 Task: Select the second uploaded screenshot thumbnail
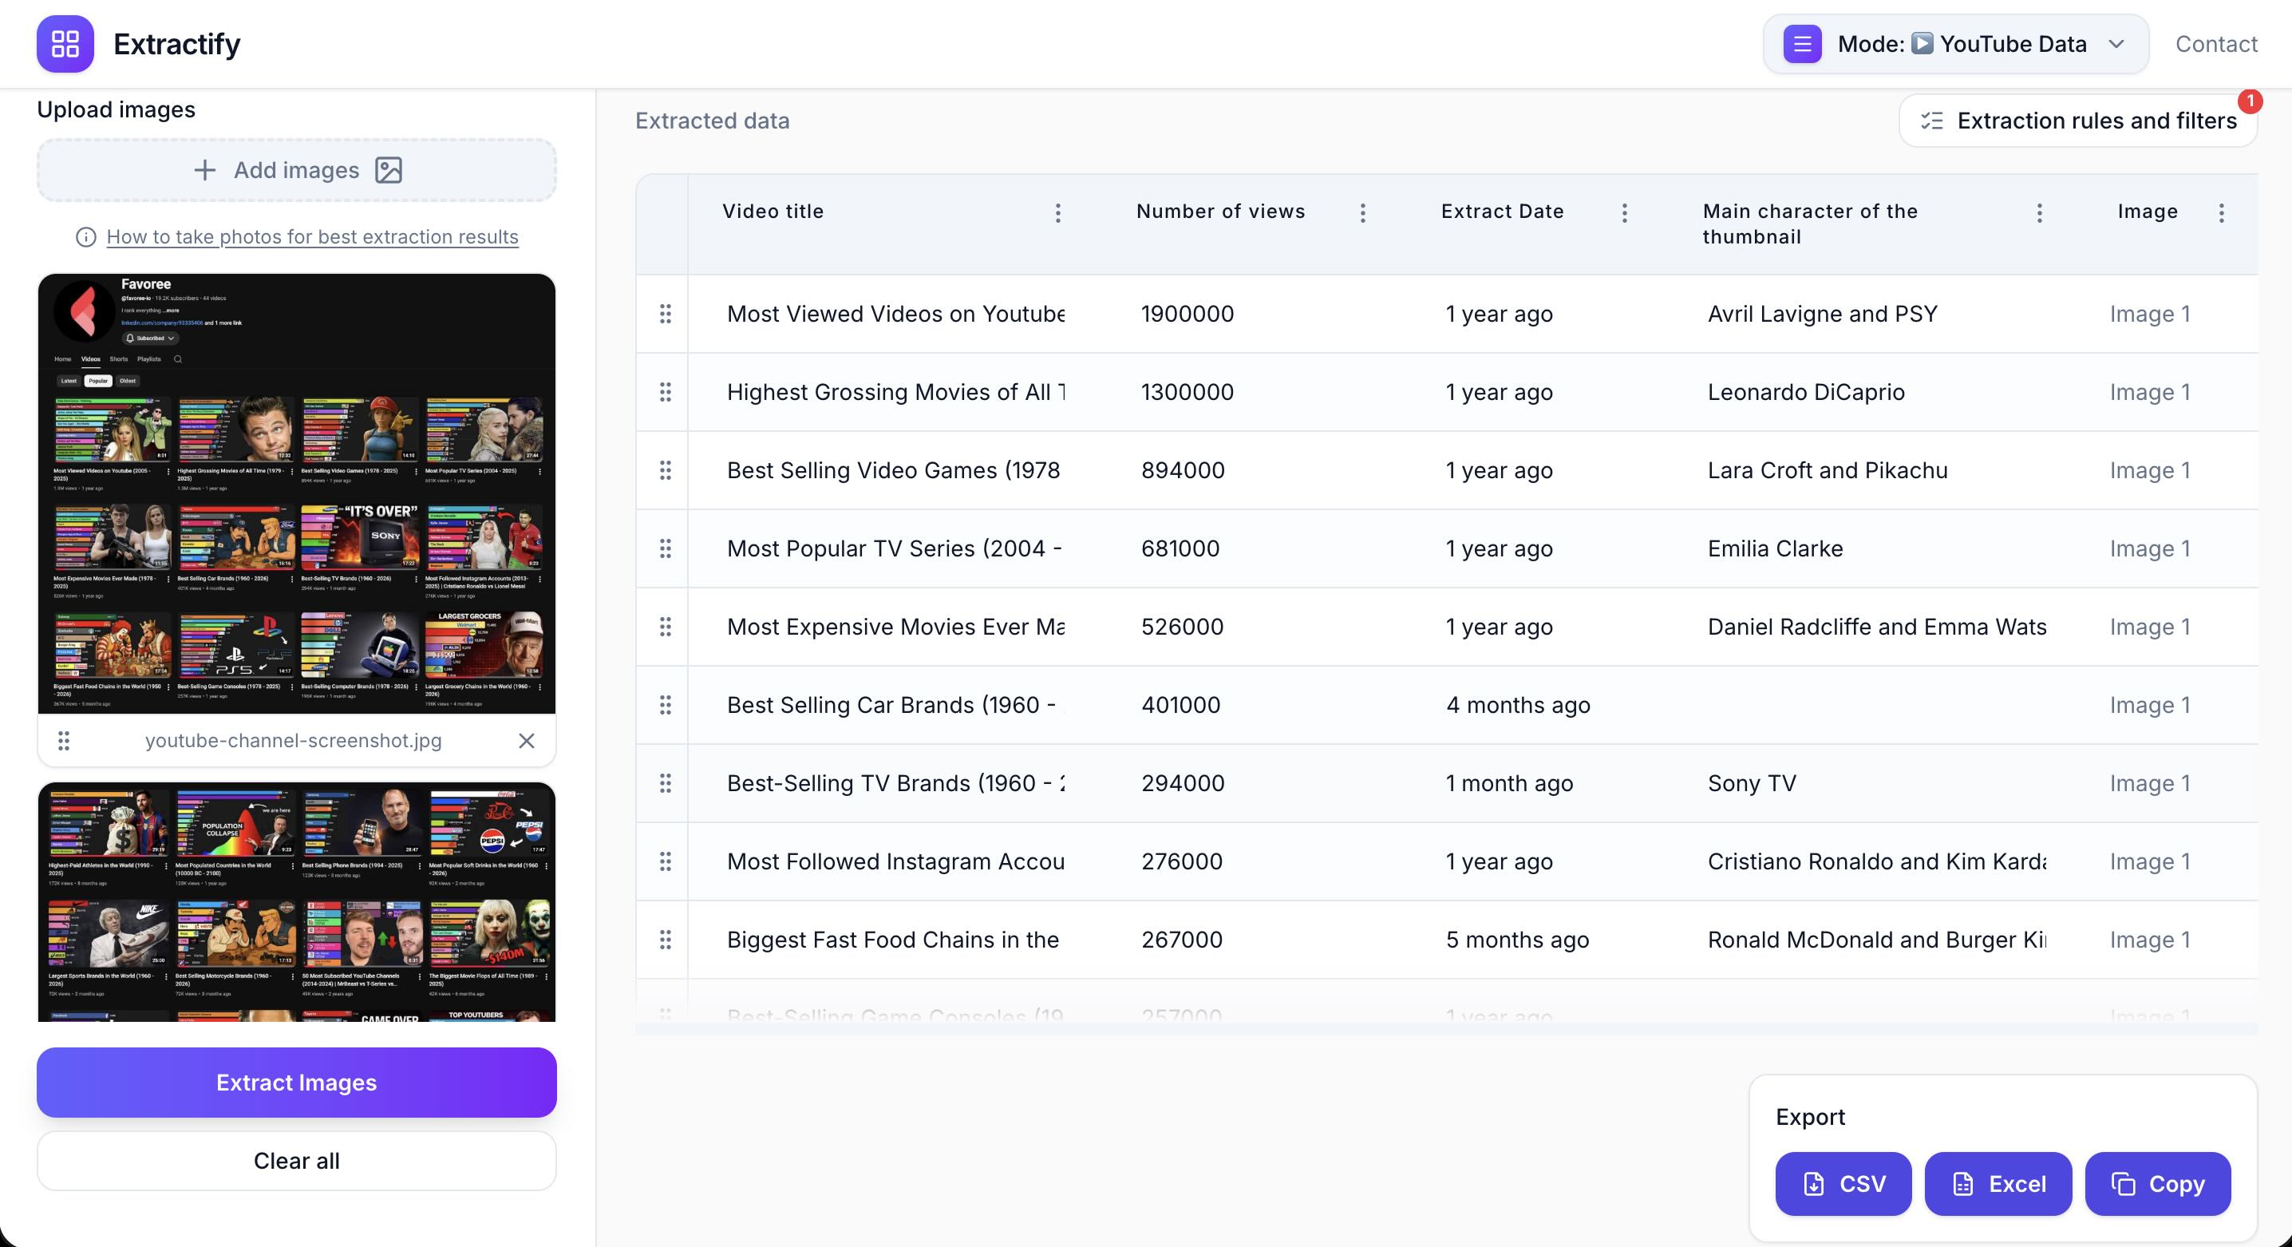click(296, 901)
